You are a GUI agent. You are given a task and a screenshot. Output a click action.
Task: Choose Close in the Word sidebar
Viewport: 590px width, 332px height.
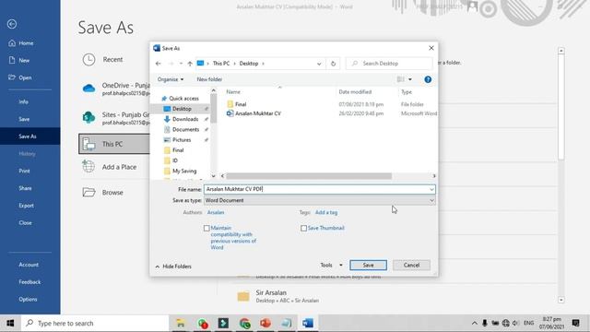point(25,223)
